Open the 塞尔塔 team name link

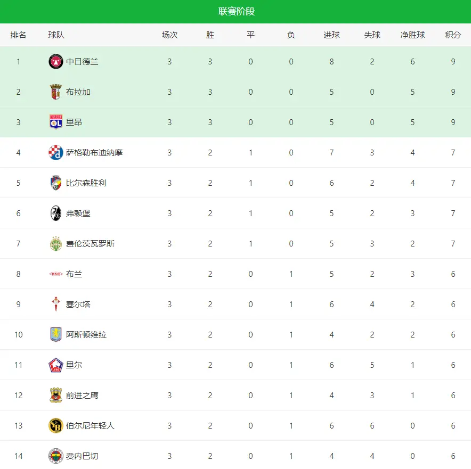[78, 305]
